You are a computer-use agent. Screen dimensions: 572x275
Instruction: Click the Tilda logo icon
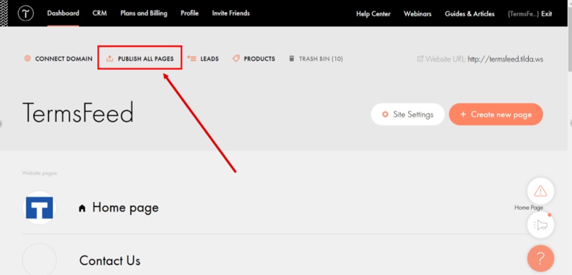[x=26, y=14]
